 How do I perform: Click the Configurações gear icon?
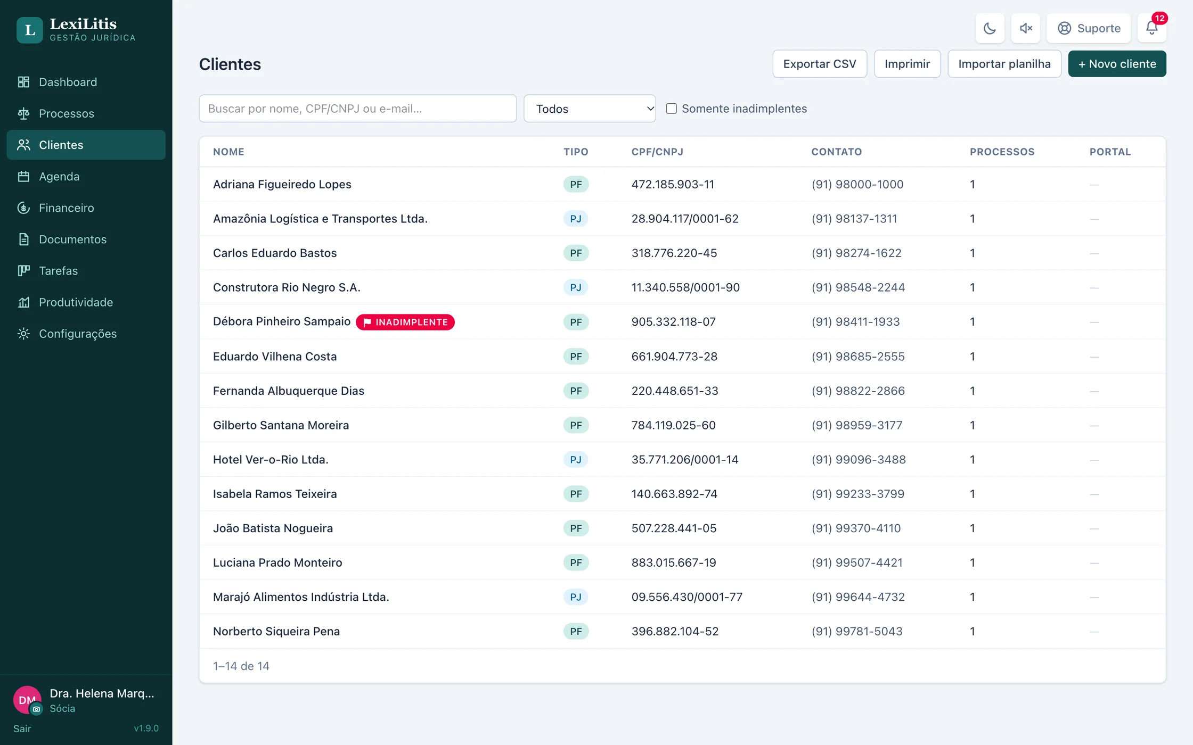[x=23, y=334]
